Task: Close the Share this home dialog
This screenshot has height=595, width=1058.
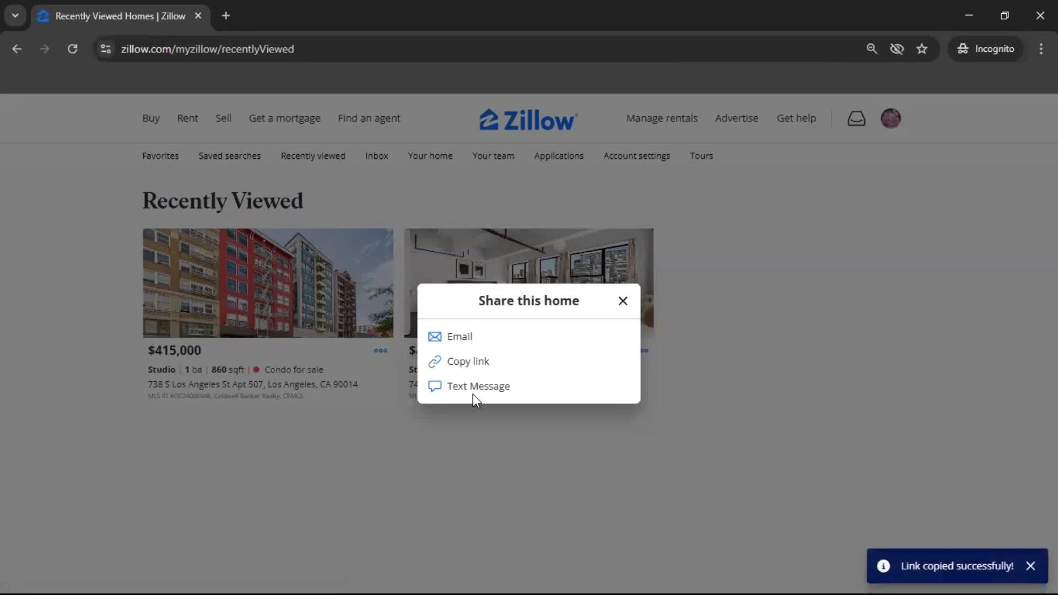Action: (623, 301)
